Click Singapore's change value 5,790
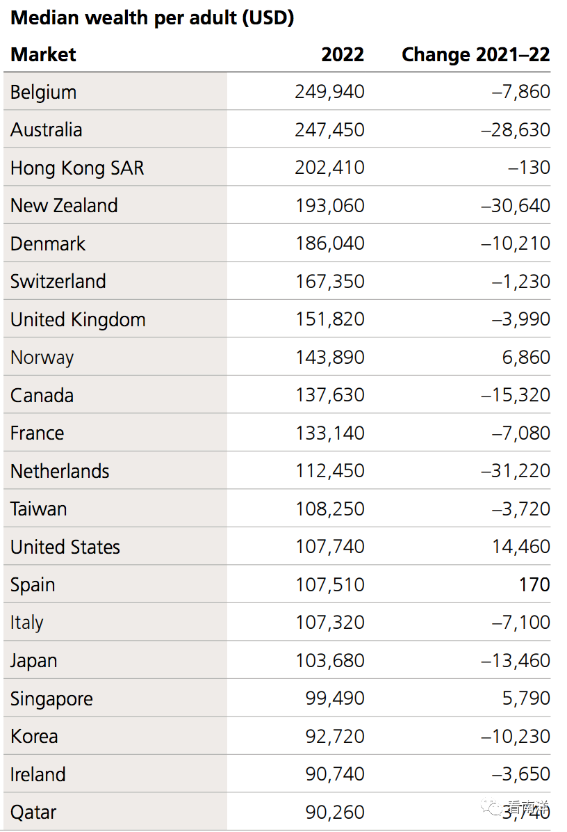 [526, 698]
